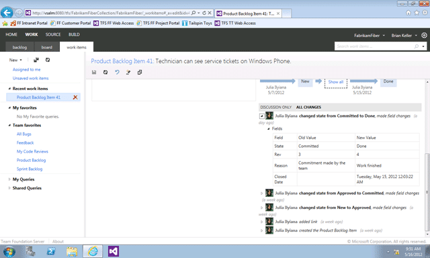Open browser favorites star icon
Image resolution: width=430 pixels, height=258 pixels.
click(417, 13)
